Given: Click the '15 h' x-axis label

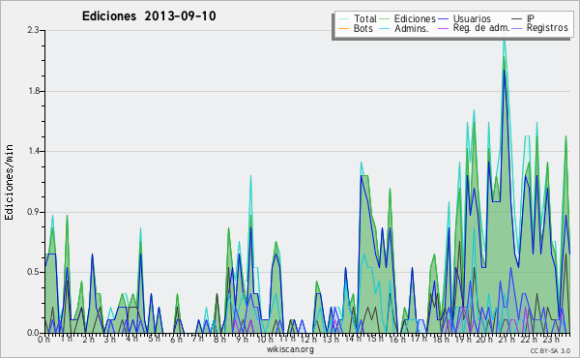Looking at the screenshot, I should click(x=374, y=339).
